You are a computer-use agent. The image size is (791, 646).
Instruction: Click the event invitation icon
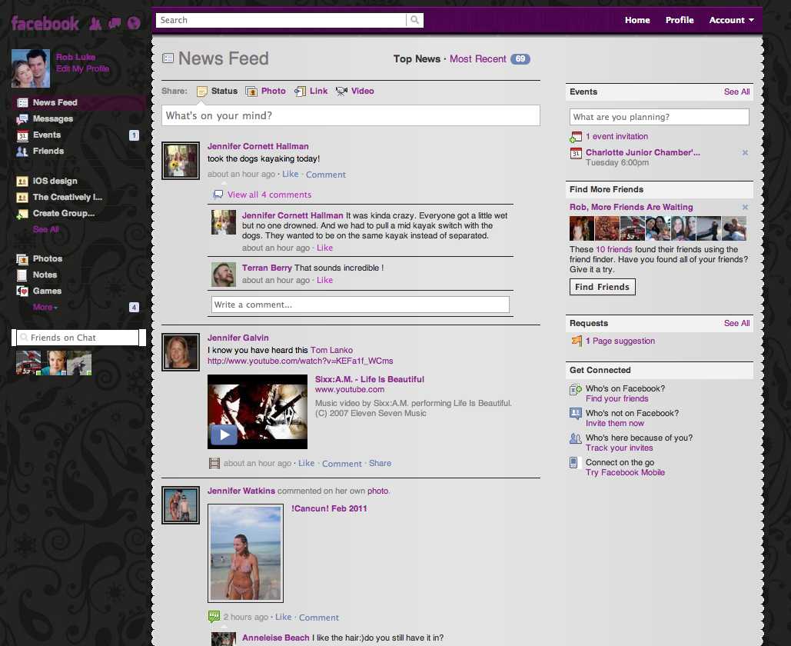tap(576, 137)
